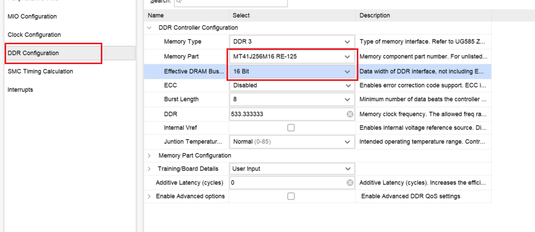
Task: Select 'Additive Latency (cycles)' row label
Action: click(189, 183)
